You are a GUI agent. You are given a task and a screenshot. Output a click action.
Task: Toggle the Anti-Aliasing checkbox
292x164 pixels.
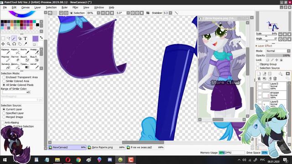point(3,123)
